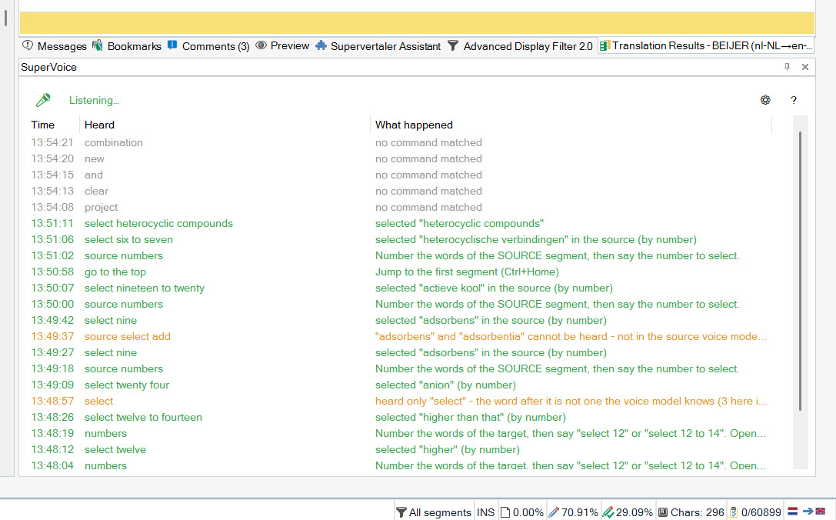Image resolution: width=836 pixels, height=520 pixels.
Task: Toggle the INS insert mode indicator
Action: coord(485,512)
